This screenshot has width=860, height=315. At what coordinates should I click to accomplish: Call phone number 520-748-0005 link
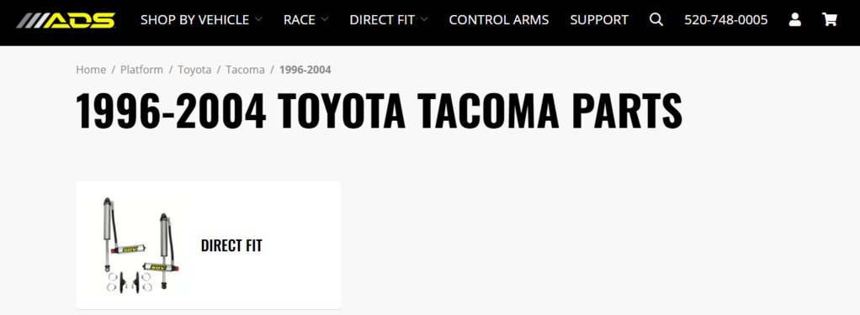coord(725,19)
